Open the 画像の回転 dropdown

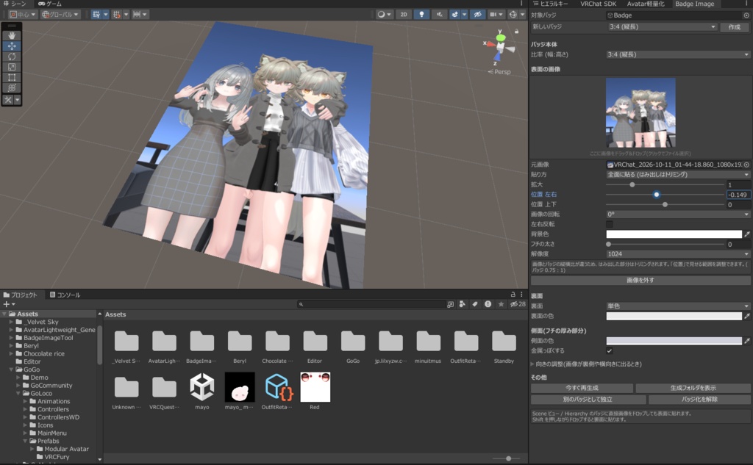click(677, 215)
